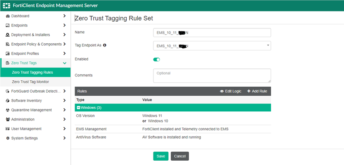Image resolution: width=344 pixels, height=165 pixels.
Task: Click the Dashboard gauge icon in sidebar
Action: 7,16
